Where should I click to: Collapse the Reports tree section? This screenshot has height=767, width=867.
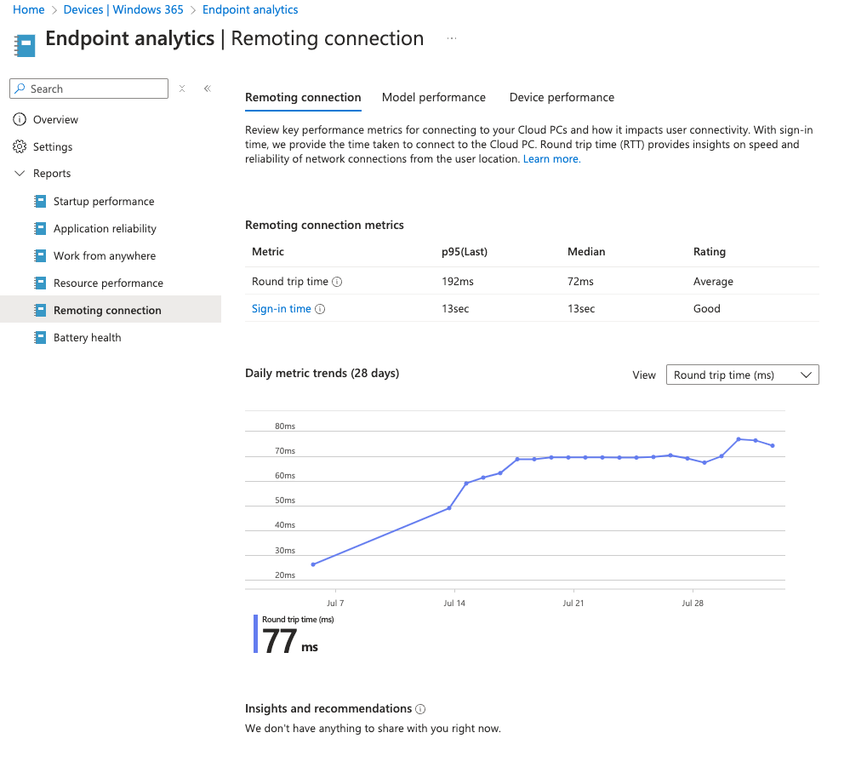click(20, 174)
